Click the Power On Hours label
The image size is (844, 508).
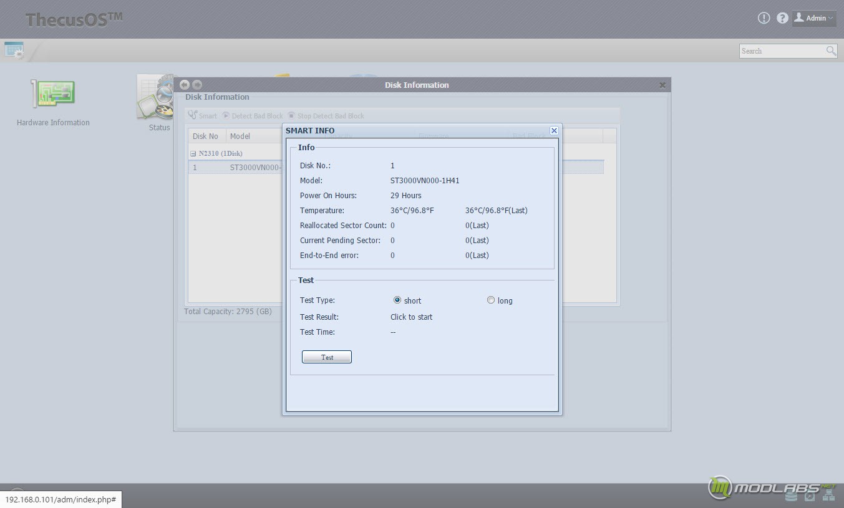pyautogui.click(x=328, y=196)
